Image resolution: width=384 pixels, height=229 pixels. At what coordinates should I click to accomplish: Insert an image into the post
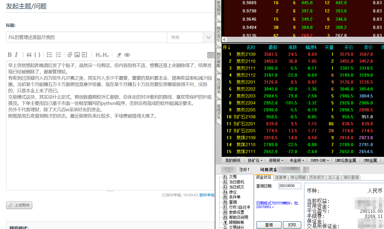[x=77, y=55]
